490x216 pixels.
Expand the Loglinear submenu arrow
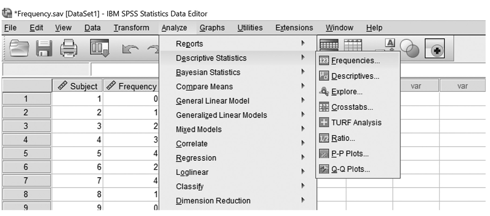tap(303, 172)
